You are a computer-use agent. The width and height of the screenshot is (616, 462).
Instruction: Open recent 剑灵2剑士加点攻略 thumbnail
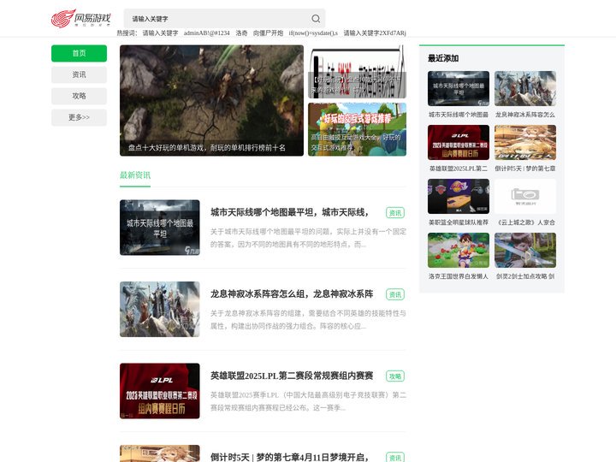[x=525, y=250]
